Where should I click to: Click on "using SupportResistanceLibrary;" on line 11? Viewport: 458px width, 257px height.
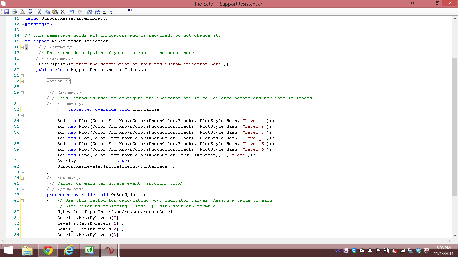tap(67, 18)
